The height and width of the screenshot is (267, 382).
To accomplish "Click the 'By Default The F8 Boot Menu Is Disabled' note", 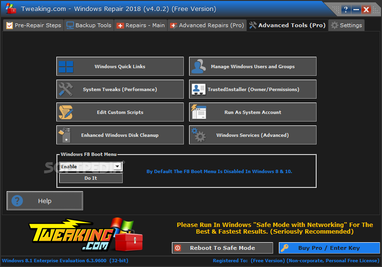I will tap(219, 172).
